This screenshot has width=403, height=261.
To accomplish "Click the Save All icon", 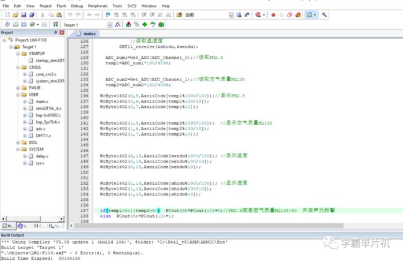I will [x=32, y=15].
